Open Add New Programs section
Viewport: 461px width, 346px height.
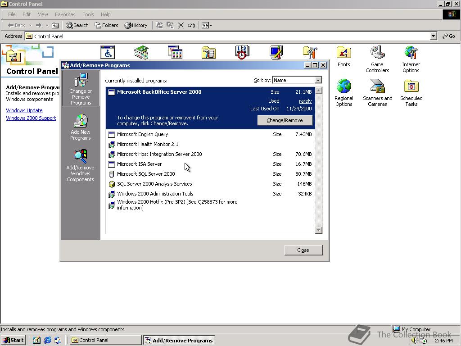click(81, 127)
